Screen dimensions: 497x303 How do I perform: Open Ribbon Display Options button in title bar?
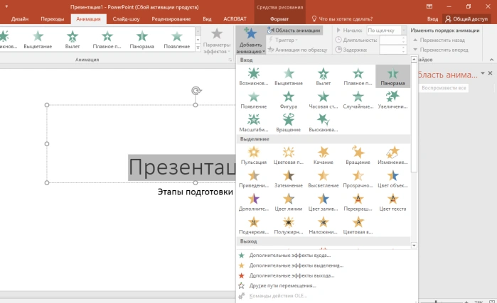429,6
